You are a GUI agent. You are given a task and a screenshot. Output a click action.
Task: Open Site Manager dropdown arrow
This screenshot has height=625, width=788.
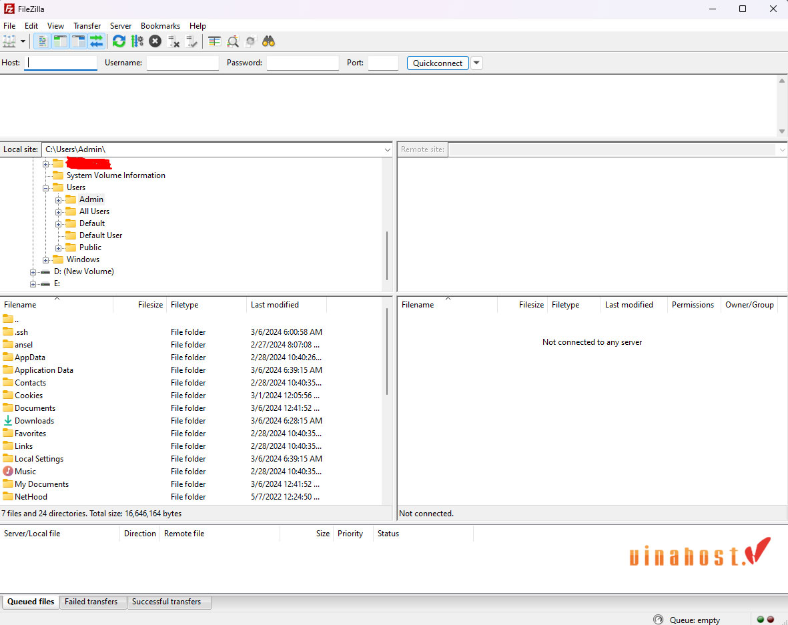coord(23,41)
